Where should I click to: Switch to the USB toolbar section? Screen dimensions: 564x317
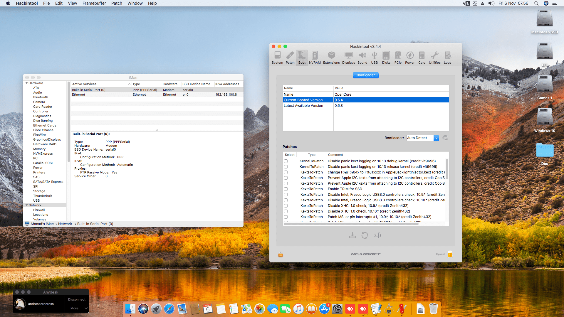[x=374, y=58]
